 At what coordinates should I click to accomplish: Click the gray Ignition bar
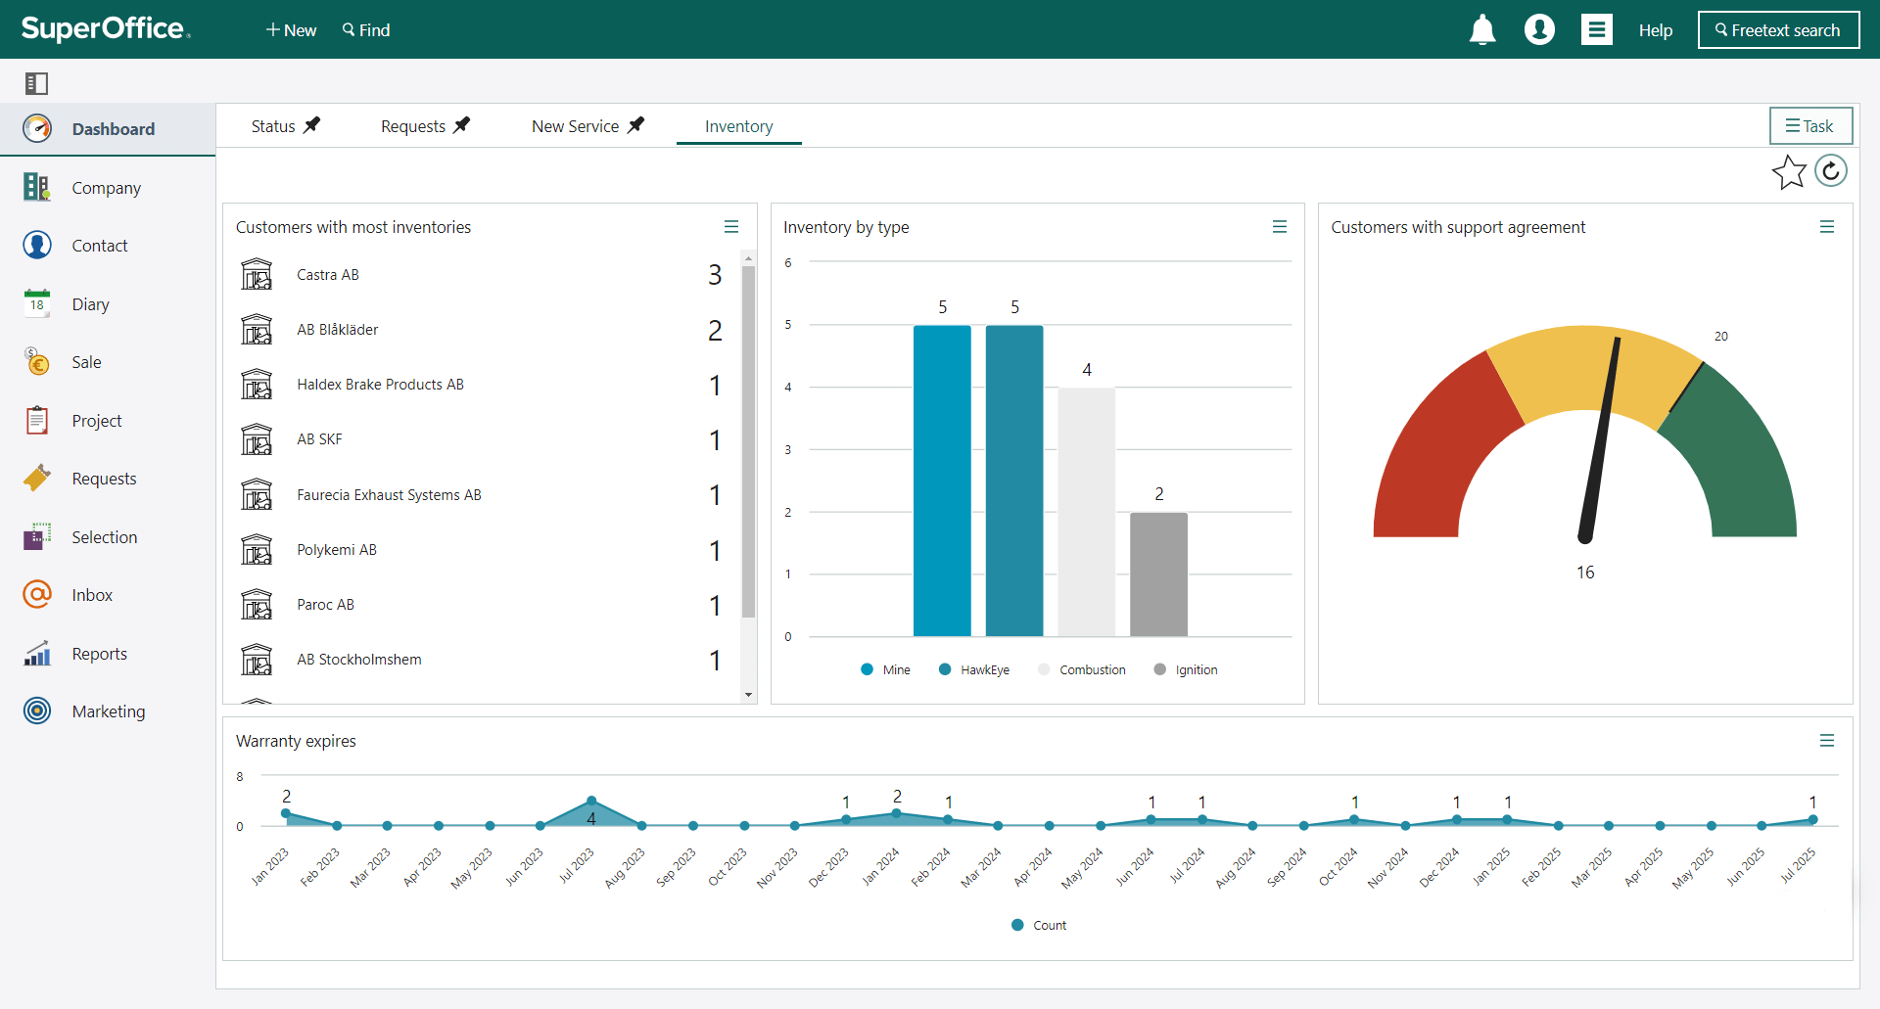pyautogui.click(x=1158, y=574)
